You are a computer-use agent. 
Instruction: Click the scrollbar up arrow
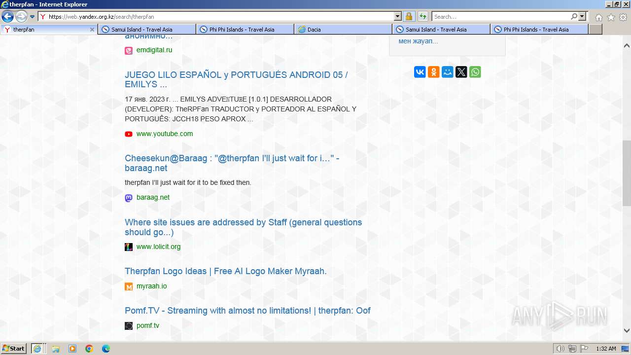click(x=627, y=45)
